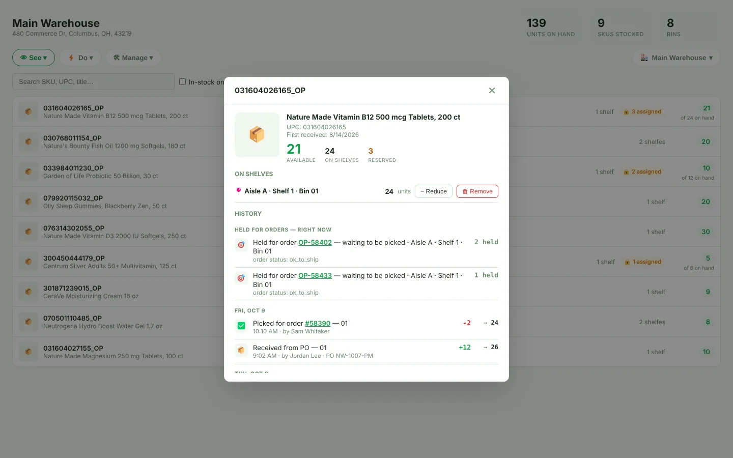Click the product box thumbnail in dialog
This screenshot has height=458, width=733.
tap(257, 135)
